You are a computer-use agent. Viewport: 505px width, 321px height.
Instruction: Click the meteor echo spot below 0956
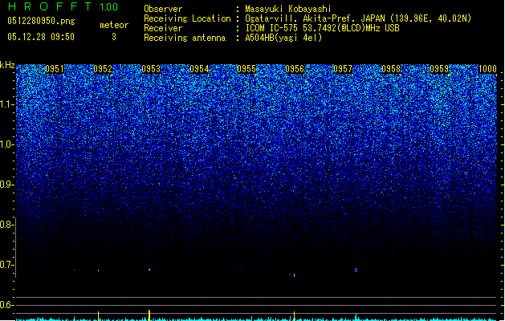point(294,275)
